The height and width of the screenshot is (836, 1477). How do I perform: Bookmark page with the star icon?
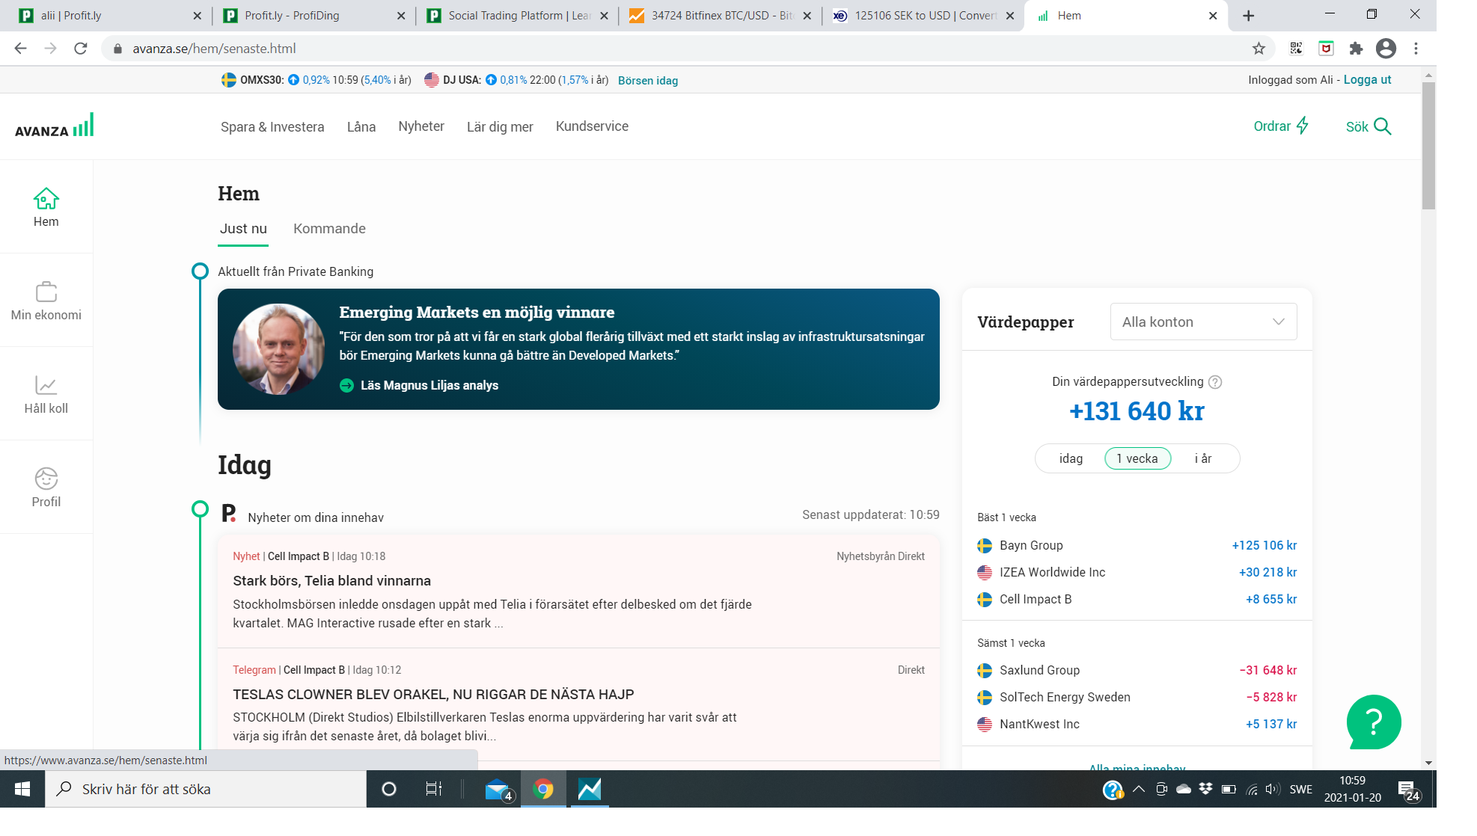pyautogui.click(x=1259, y=49)
